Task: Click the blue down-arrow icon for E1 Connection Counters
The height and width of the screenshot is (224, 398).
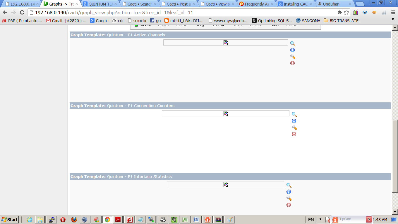Action: tap(294, 121)
